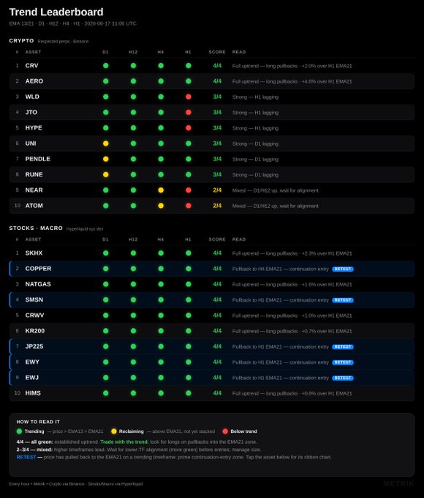Click green 'Trade with the trend' text
This screenshot has height=498, width=424.
(124, 442)
